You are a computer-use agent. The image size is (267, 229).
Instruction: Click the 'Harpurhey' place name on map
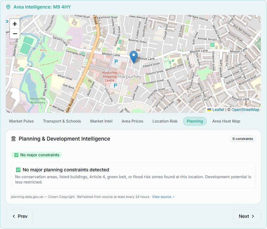tap(130, 77)
